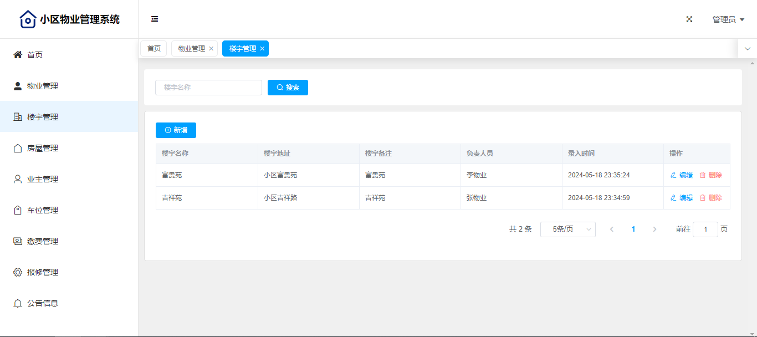Click the fullscreen toggle icon in header

(689, 19)
